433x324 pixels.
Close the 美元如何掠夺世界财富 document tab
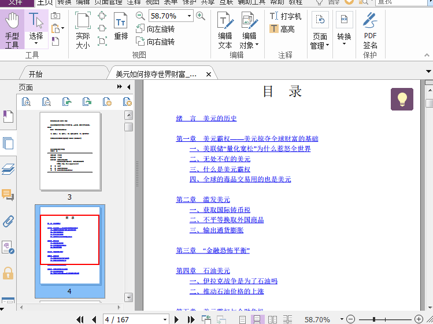[x=209, y=75]
